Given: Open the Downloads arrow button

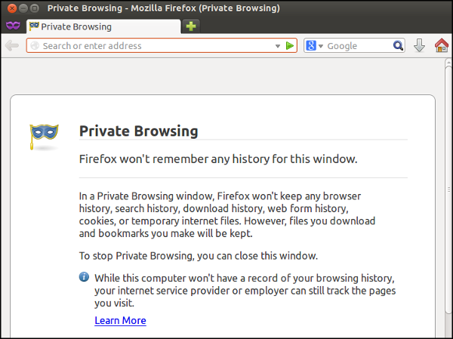Looking at the screenshot, I should coord(420,46).
